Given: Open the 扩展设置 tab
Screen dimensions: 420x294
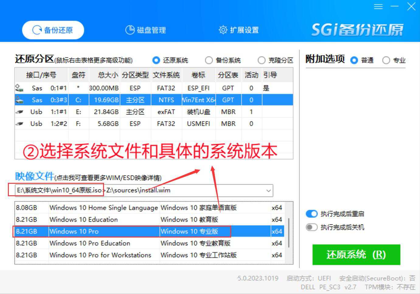Looking at the screenshot, I should click(239, 30).
